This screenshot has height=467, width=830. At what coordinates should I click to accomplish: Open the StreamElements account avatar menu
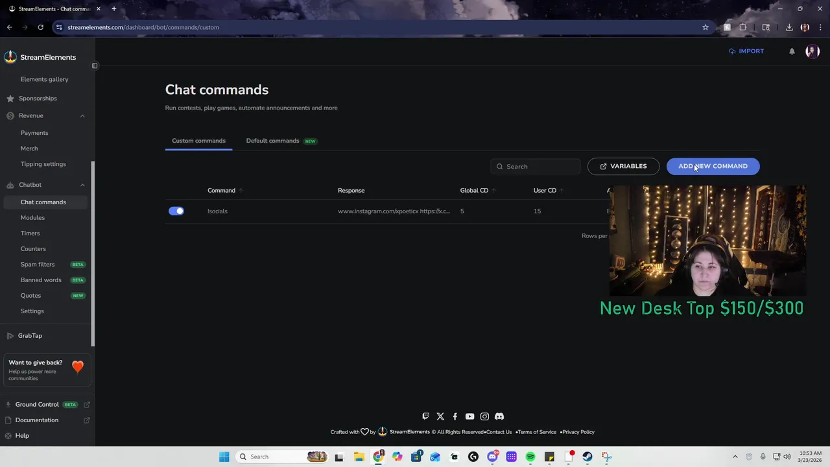[812, 51]
